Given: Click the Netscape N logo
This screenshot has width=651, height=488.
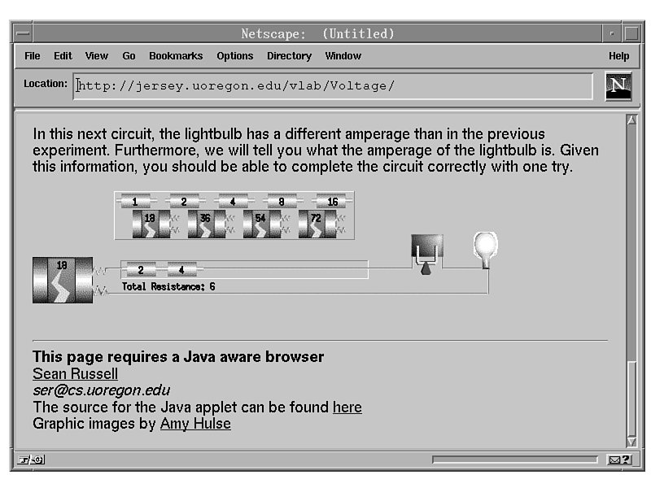Looking at the screenshot, I should coord(618,86).
